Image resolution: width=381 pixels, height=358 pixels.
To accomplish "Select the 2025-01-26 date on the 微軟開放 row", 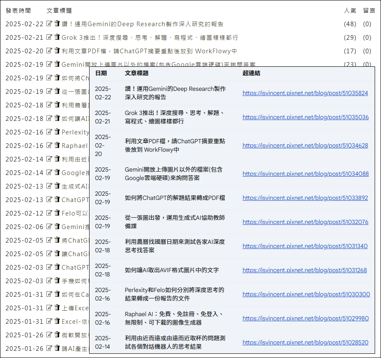I will 24,335.
